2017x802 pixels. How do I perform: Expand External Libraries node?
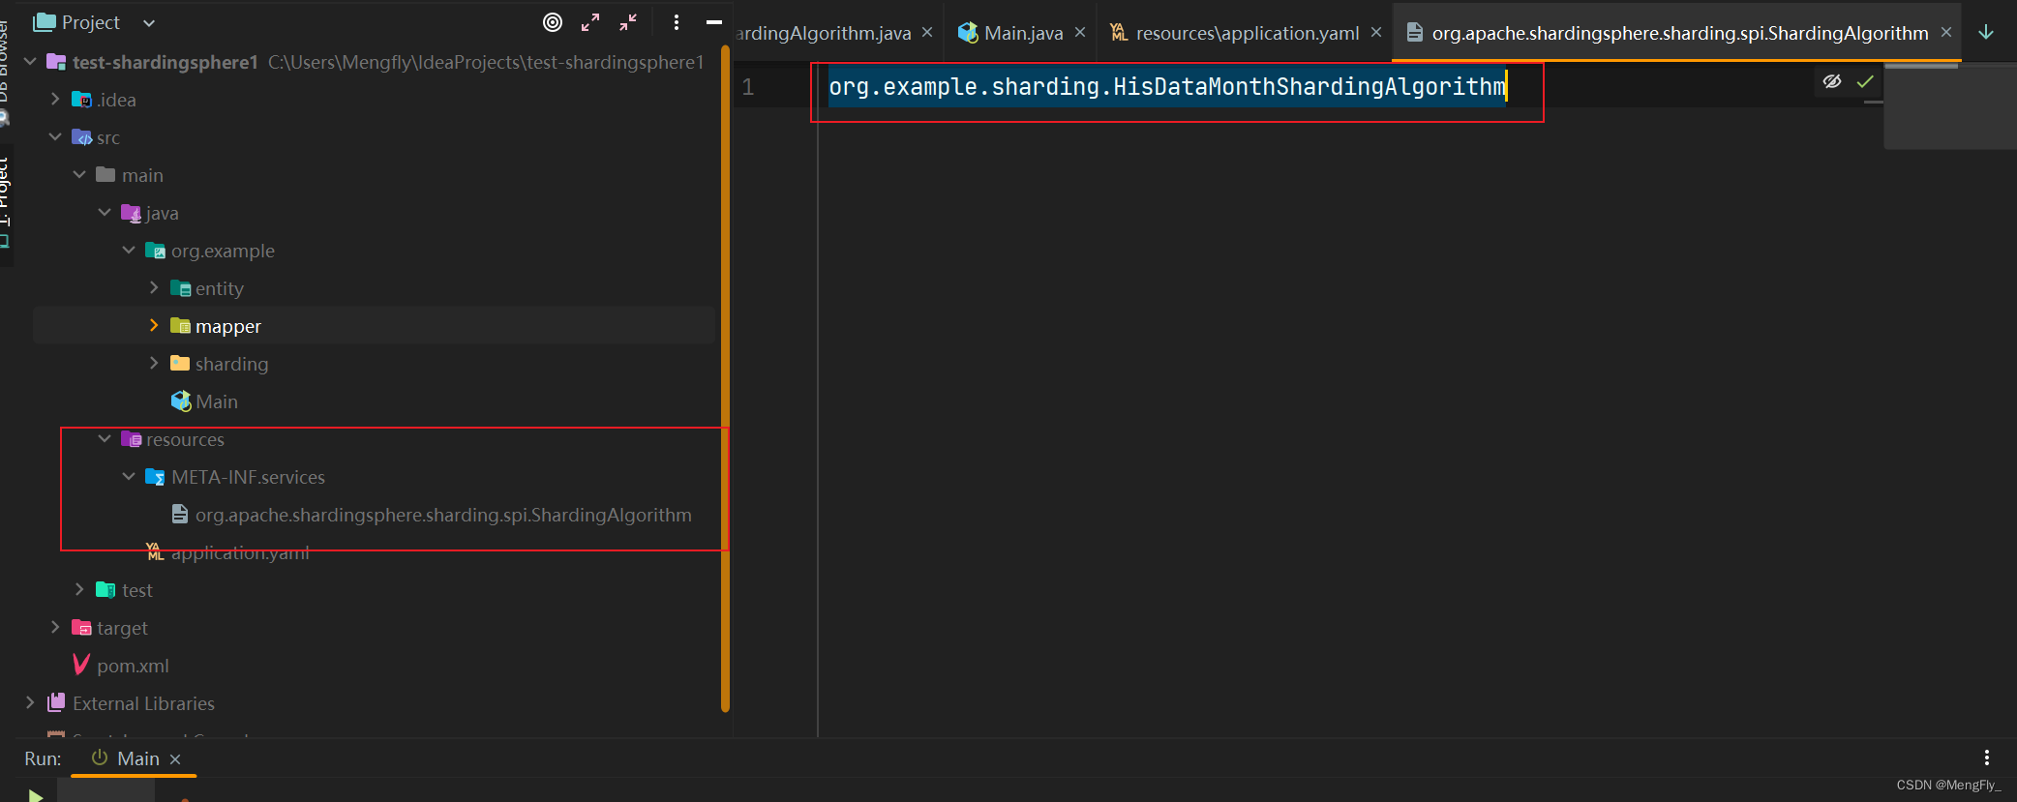pos(30,703)
